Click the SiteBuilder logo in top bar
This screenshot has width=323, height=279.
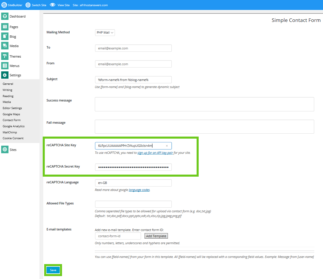click(x=4, y=5)
